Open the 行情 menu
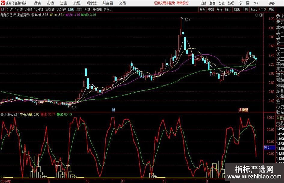Image resolution: width=284 pixels, height=183 pixels. click(37, 3)
